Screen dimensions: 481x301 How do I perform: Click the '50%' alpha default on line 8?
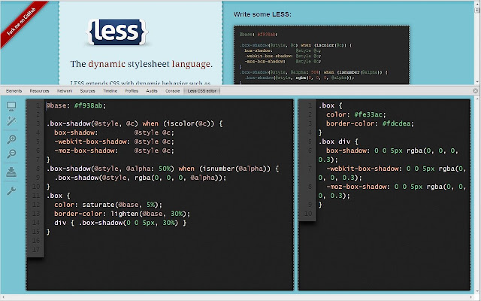pyautogui.click(x=165, y=169)
